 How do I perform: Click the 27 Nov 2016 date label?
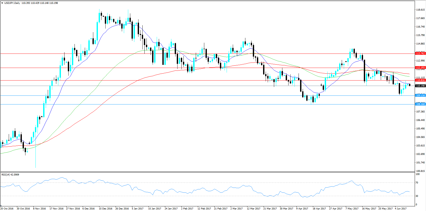coord(73,209)
